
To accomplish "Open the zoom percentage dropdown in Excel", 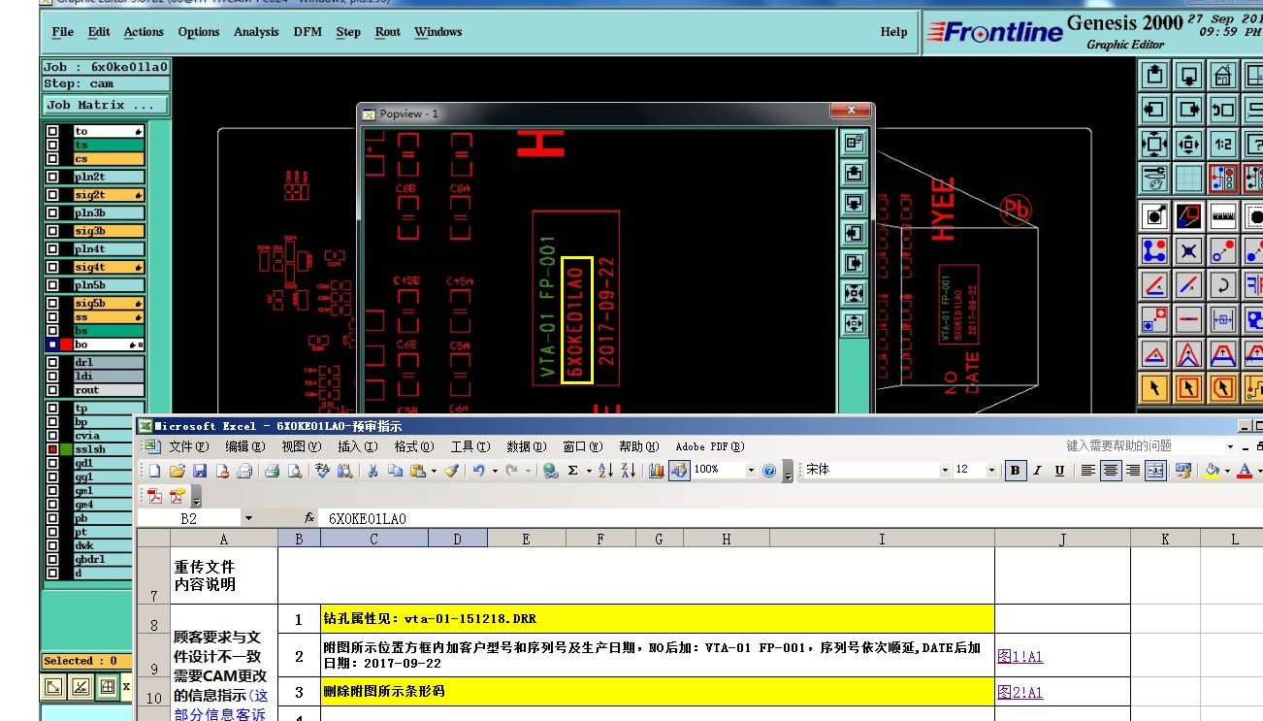I will [x=750, y=471].
